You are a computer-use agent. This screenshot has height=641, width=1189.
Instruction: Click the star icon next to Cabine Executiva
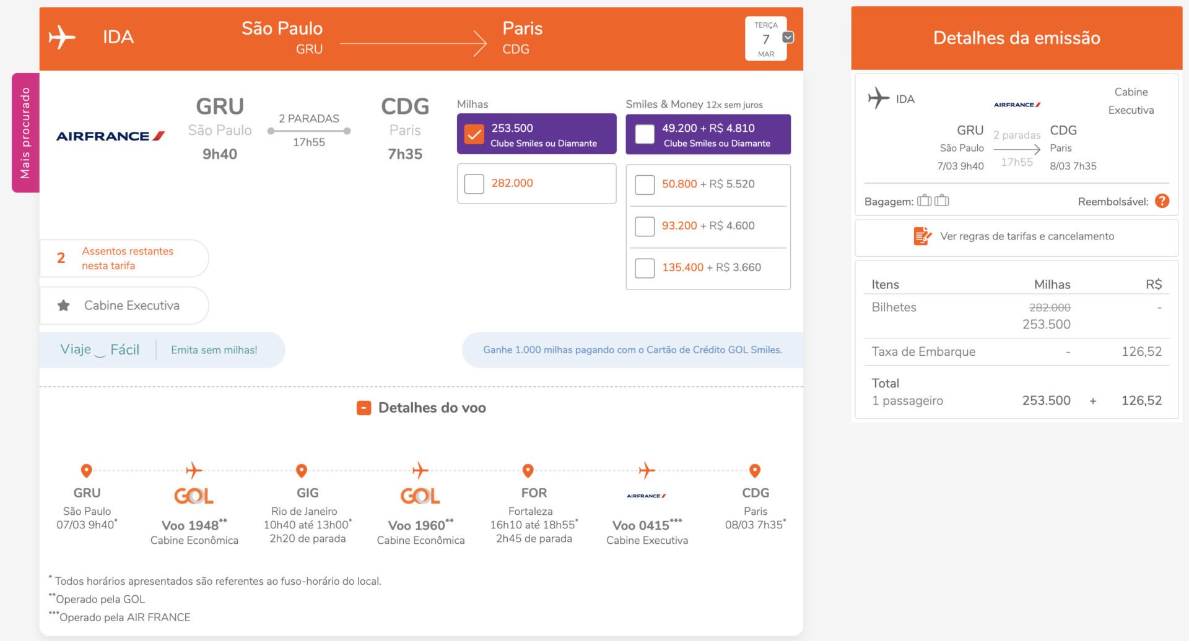pyautogui.click(x=63, y=306)
